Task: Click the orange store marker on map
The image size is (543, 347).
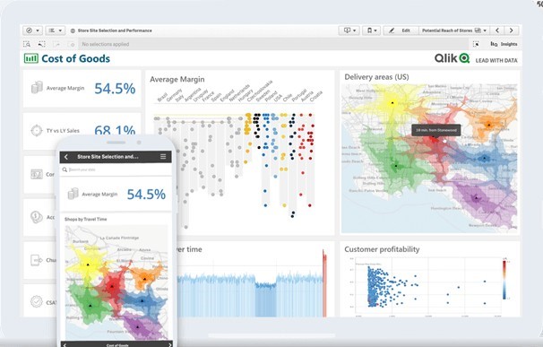Action: [488, 125]
